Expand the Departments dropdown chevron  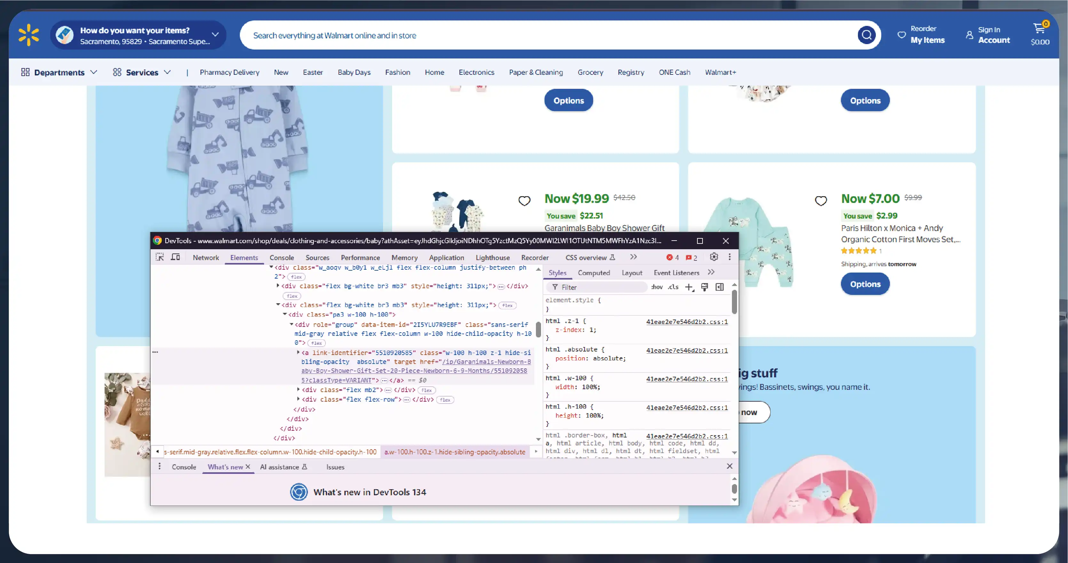tap(94, 72)
